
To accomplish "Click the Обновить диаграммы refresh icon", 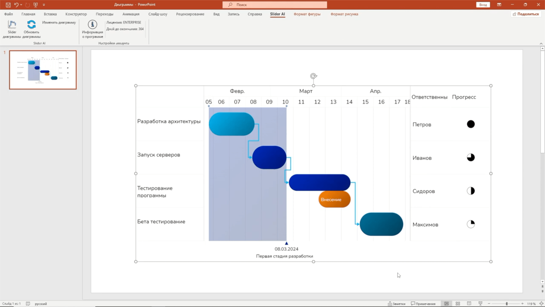I will 32,24.
